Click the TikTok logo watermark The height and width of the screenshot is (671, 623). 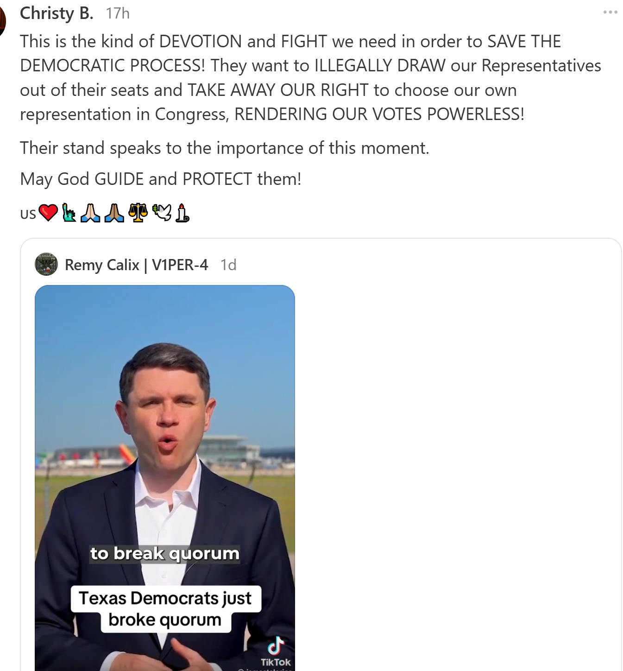tap(276, 652)
